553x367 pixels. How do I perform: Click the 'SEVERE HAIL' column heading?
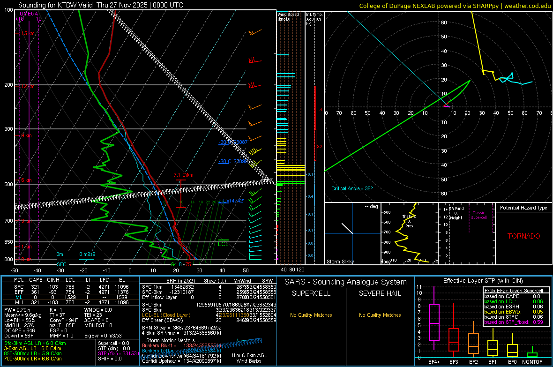coord(380,293)
